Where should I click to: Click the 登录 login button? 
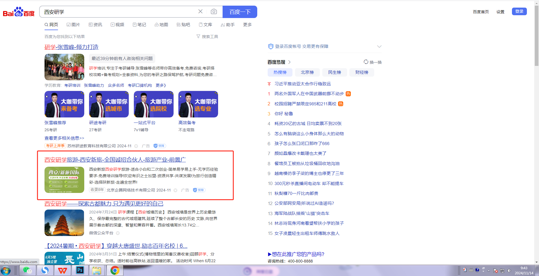click(519, 12)
